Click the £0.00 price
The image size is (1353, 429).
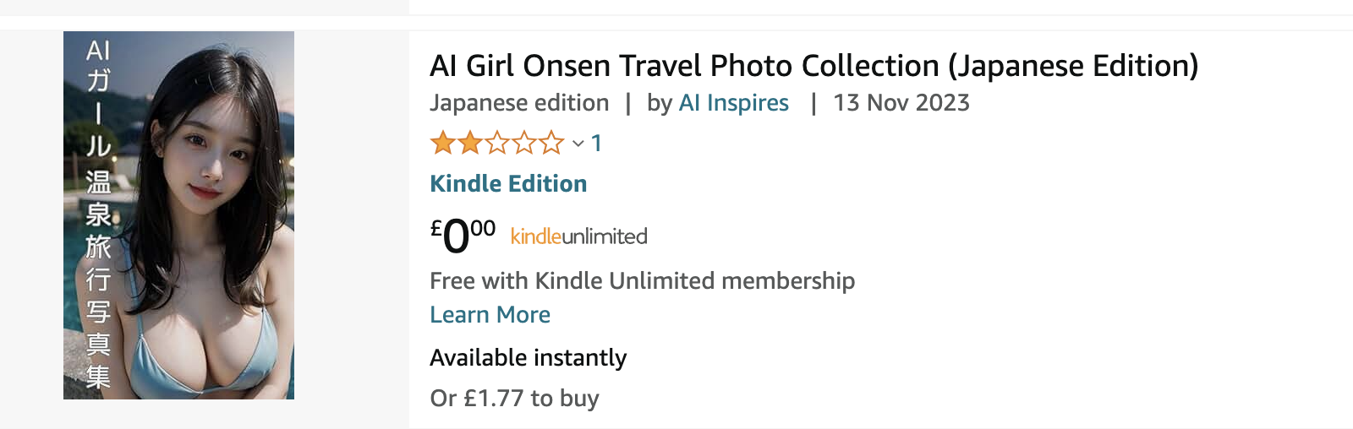pos(463,236)
